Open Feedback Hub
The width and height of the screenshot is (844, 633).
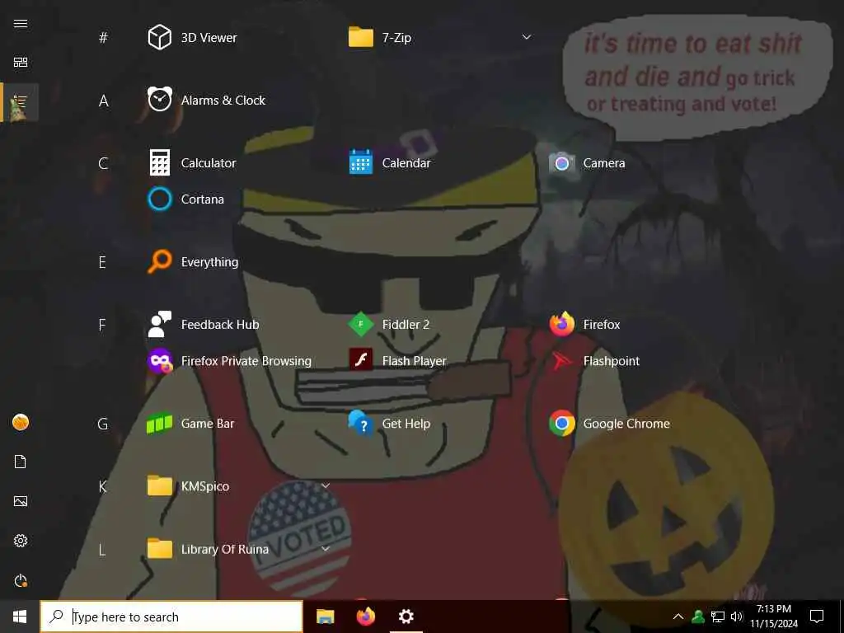click(203, 325)
